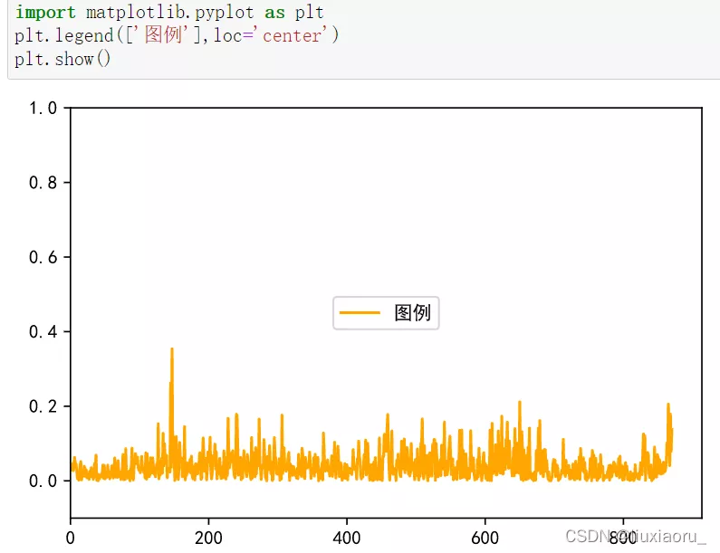The width and height of the screenshot is (720, 553).
Task: Click x-axis tick label 0
Action: point(71,538)
